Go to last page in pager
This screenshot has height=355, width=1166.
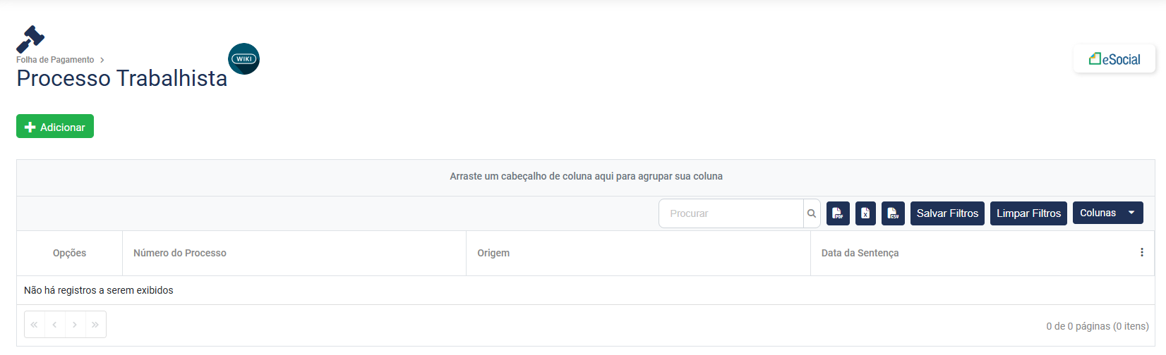click(95, 325)
